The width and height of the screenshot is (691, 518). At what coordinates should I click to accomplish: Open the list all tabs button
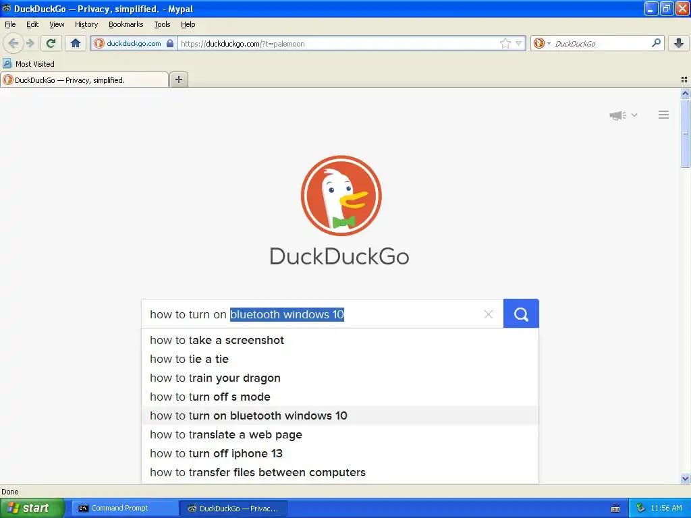click(684, 80)
